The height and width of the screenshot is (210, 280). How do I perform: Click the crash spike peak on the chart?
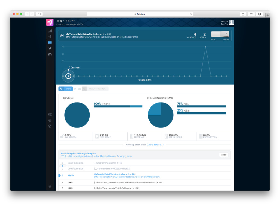click(206, 46)
